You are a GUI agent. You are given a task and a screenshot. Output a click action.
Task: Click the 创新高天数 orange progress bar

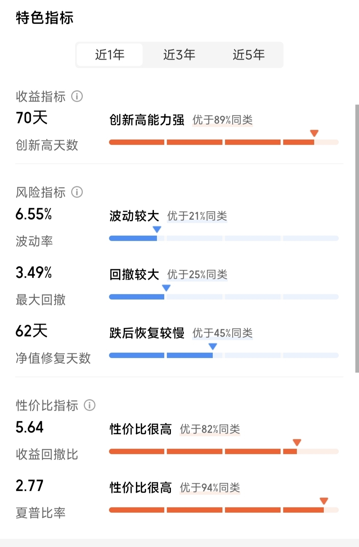tap(224, 142)
